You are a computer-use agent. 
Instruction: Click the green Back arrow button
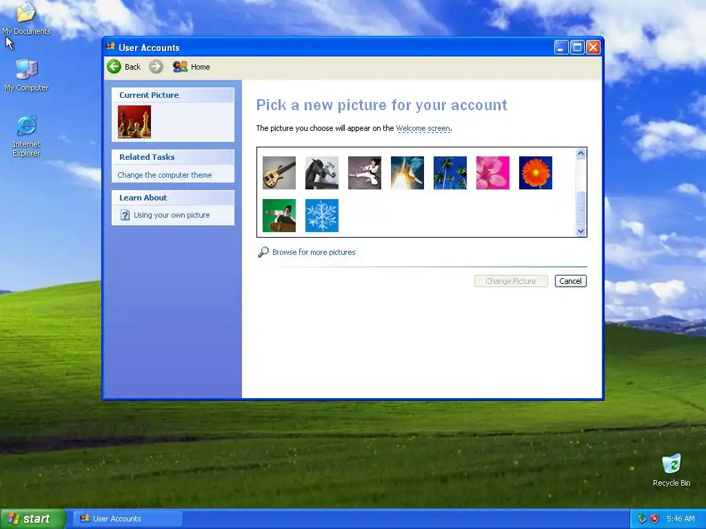(x=114, y=67)
